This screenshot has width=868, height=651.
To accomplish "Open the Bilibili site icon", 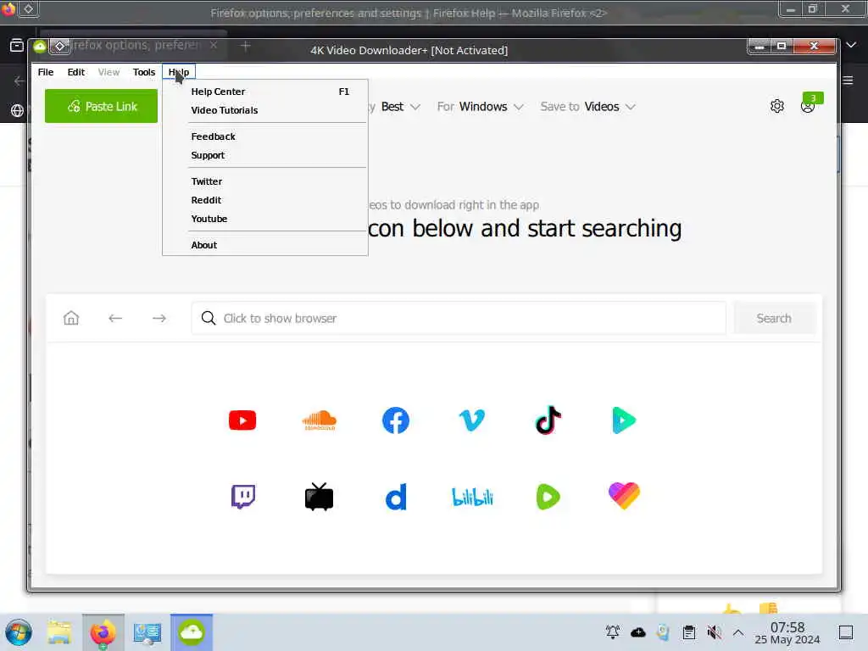I will pyautogui.click(x=472, y=497).
